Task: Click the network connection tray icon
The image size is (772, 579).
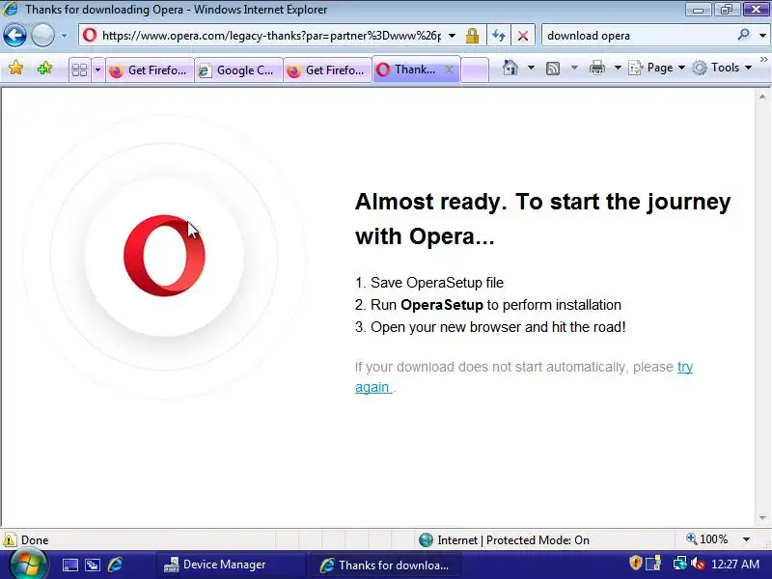Action: pyautogui.click(x=679, y=563)
